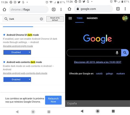The height and width of the screenshot is (115, 130).
Task: Clear the Dark search text
Action: 41,19
